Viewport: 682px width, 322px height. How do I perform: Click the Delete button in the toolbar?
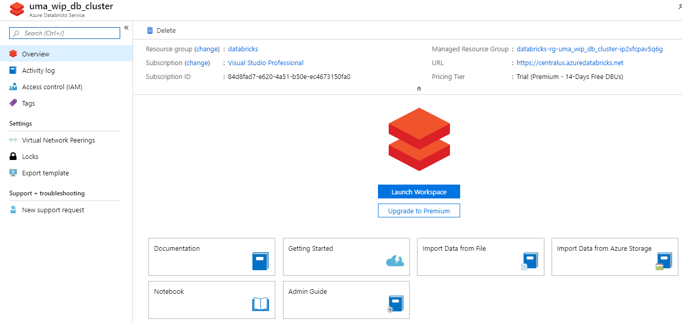(x=161, y=30)
